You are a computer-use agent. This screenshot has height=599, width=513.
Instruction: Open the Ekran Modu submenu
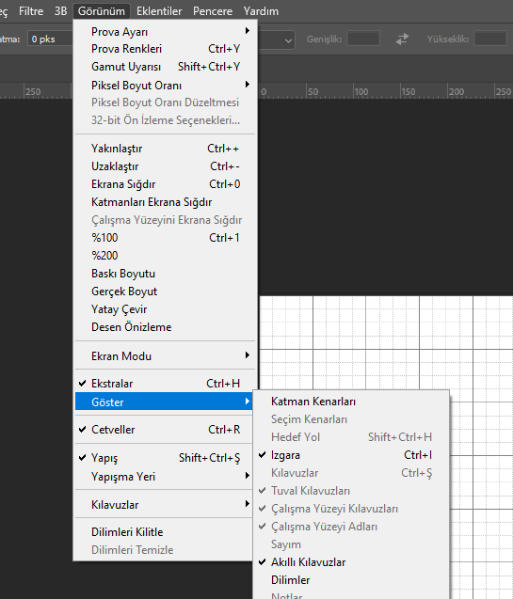[164, 356]
